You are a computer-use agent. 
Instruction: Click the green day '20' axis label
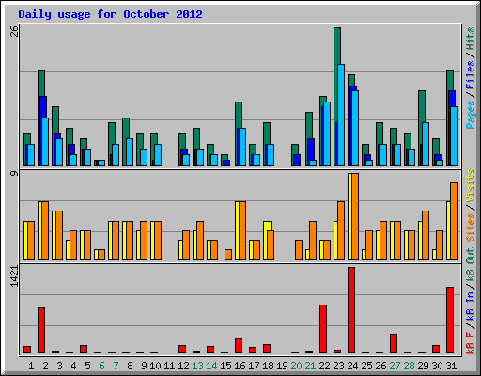pyautogui.click(x=296, y=366)
